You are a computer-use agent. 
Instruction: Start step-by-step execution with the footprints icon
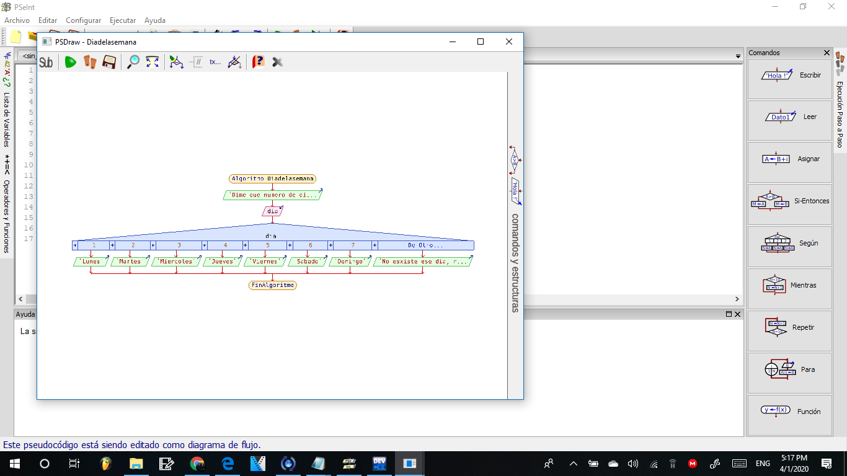(90, 62)
